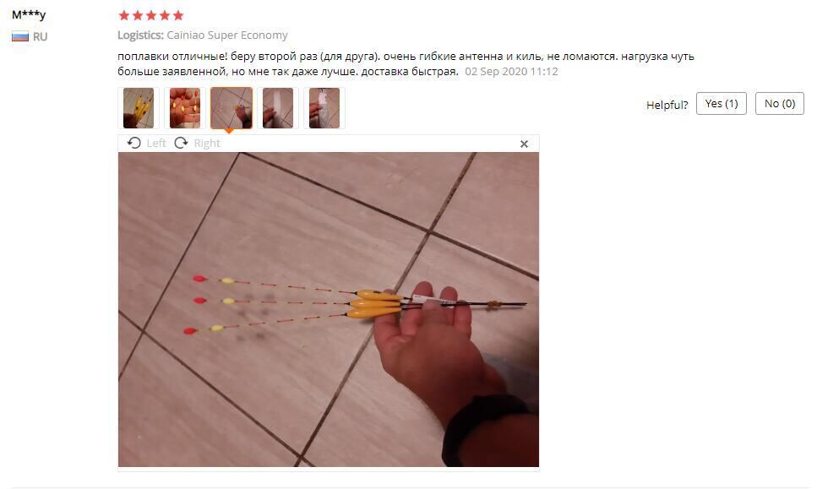This screenshot has width=817, height=489.
Task: Open second thumbnail showing floats in hand
Action: [x=185, y=108]
